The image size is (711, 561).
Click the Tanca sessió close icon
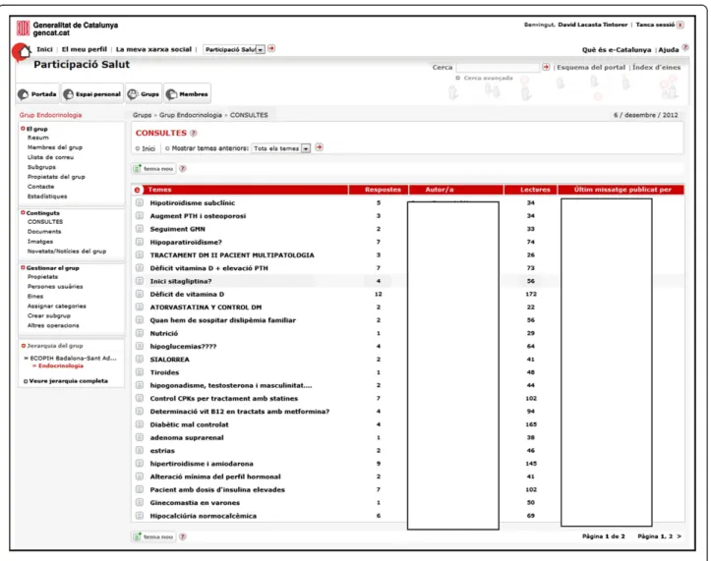pos(681,25)
